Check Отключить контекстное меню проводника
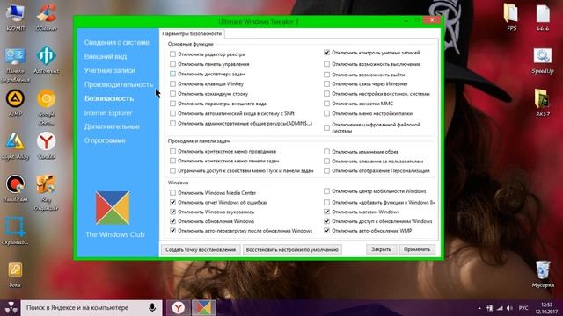563x316 pixels. tap(172, 151)
